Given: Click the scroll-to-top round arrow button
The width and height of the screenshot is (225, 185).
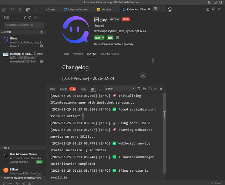Looking at the screenshot, I should [x=143, y=76].
